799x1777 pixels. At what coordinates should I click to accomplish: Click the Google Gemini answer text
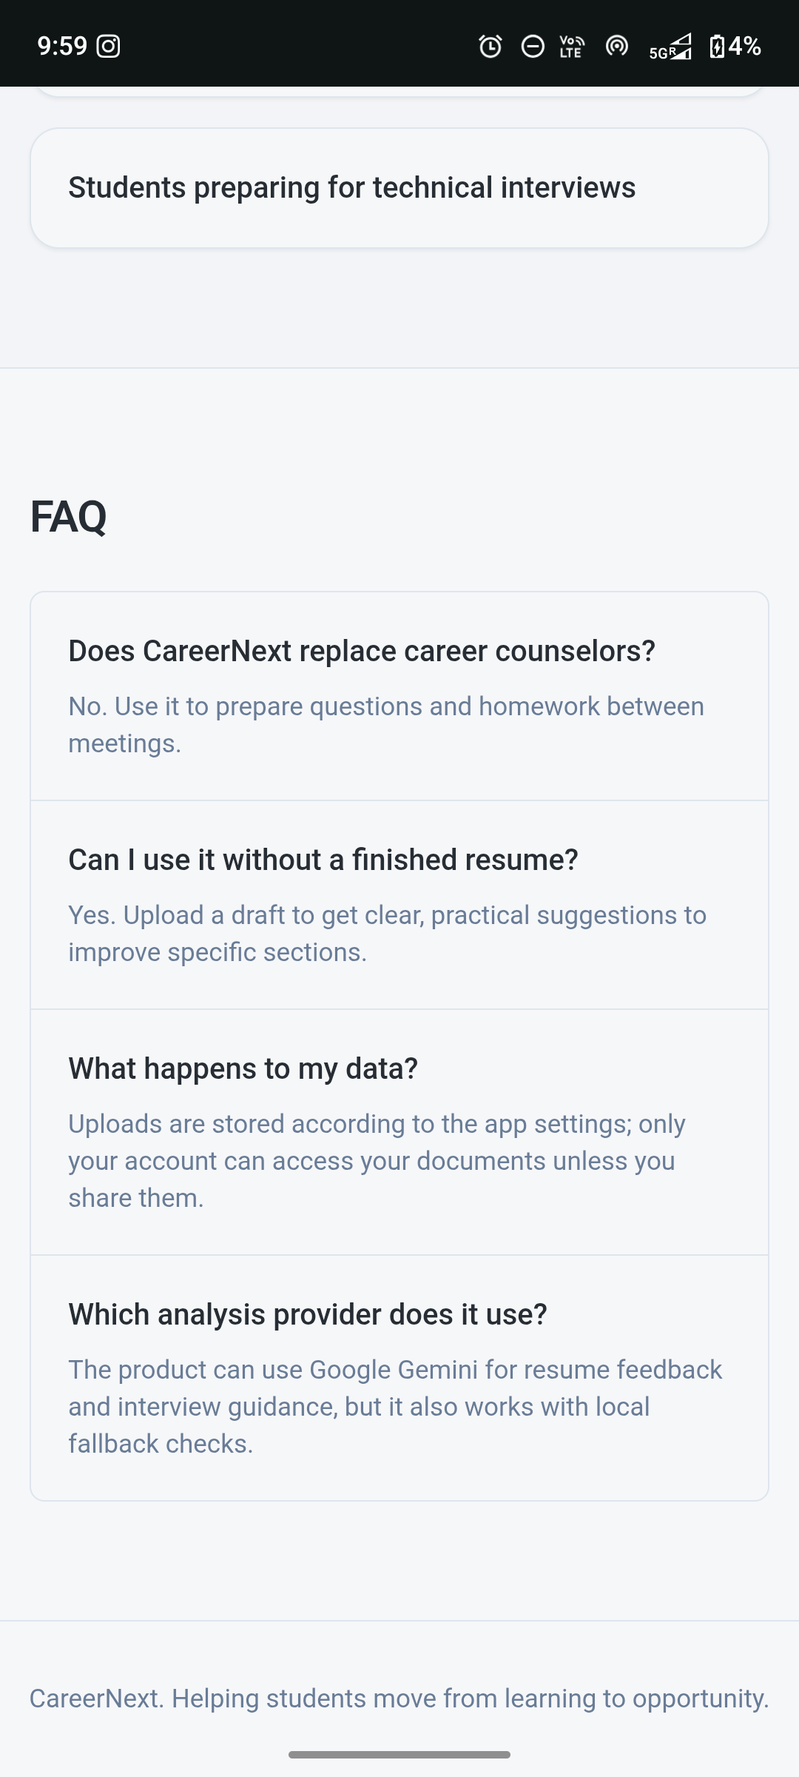point(395,1407)
